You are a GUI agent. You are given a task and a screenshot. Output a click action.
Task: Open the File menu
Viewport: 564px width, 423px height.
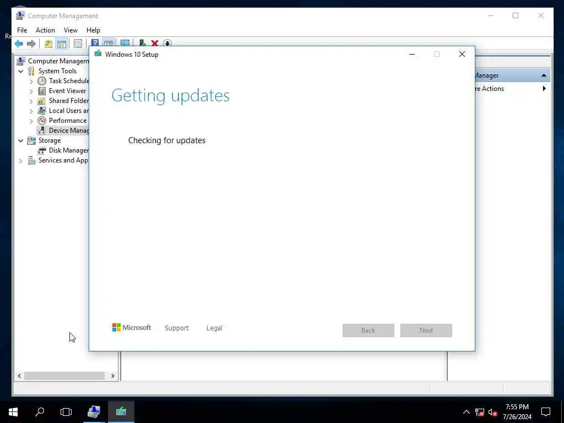click(22, 30)
